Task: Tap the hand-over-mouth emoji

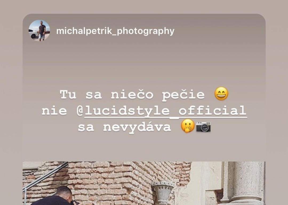Action: (x=187, y=126)
